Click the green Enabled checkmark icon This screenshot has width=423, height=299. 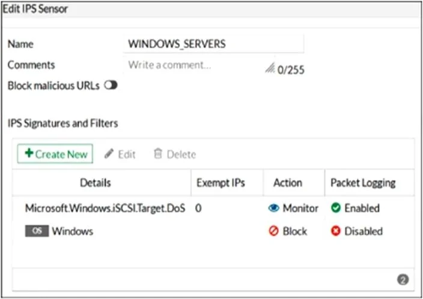click(x=336, y=208)
